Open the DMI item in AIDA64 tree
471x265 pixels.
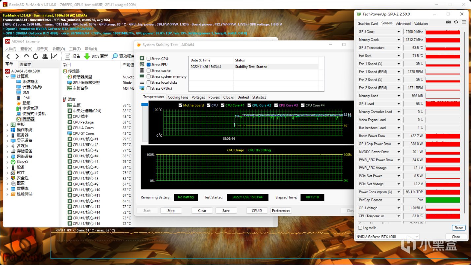coord(23,93)
